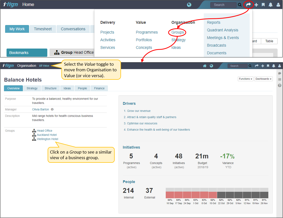Switch to the People tab
This screenshot has height=218, width=283.
pos(83,88)
